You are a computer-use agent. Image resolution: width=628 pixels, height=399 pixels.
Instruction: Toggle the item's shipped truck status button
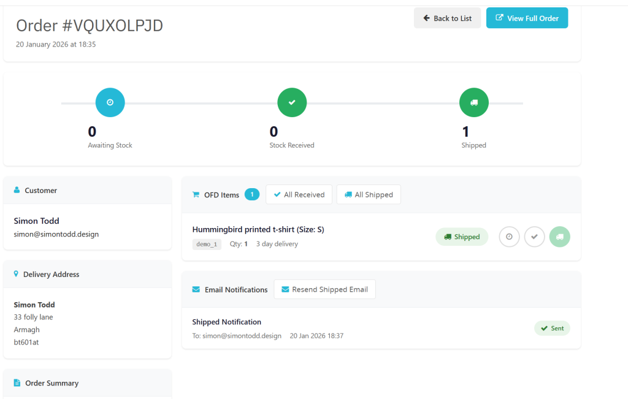coord(559,237)
